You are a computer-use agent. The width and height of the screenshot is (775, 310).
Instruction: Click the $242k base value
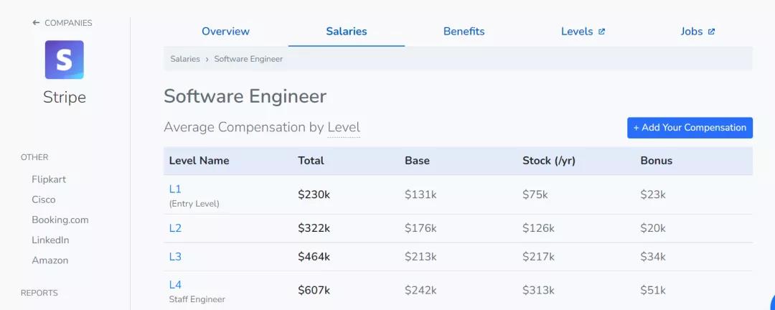pos(421,290)
